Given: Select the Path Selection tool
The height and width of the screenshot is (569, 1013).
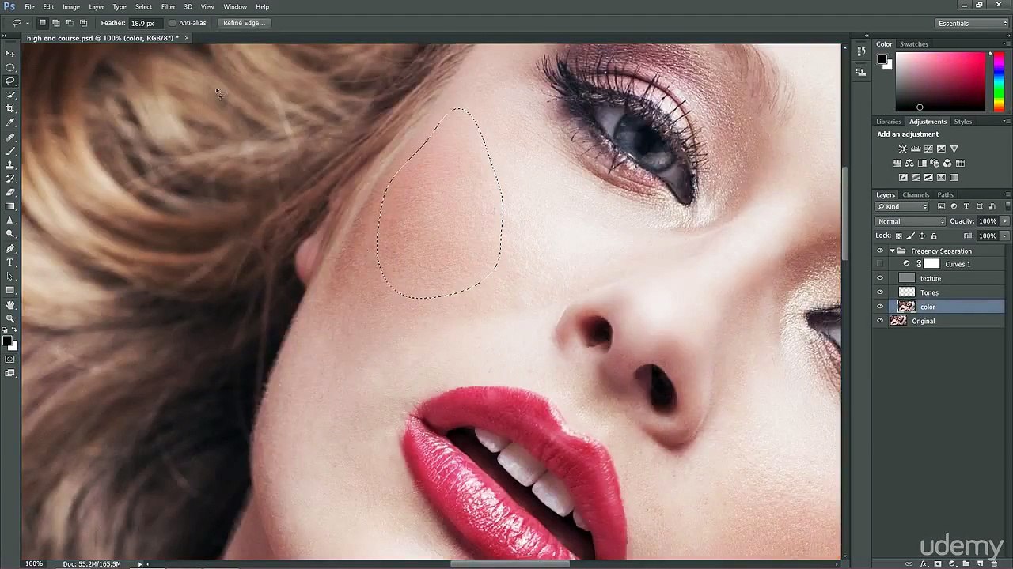Looking at the screenshot, I should (10, 277).
